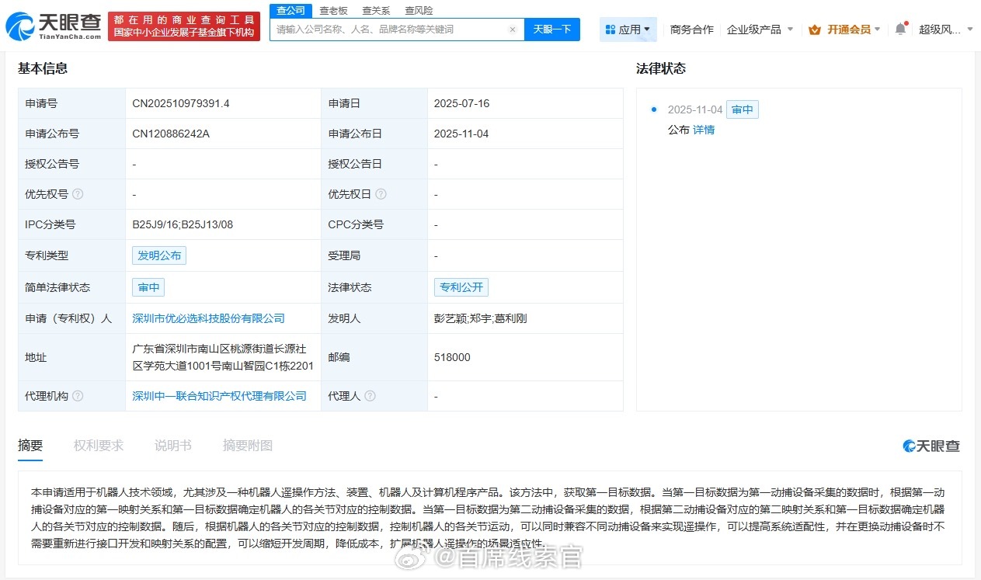Expand the 开通会员 menu arrow

(x=878, y=30)
